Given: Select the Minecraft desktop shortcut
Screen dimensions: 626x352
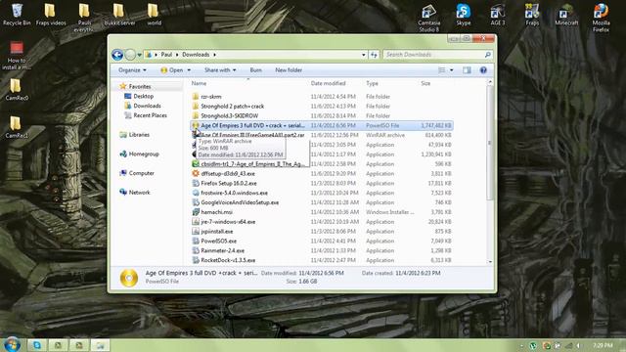Looking at the screenshot, I should pyautogui.click(x=566, y=15).
